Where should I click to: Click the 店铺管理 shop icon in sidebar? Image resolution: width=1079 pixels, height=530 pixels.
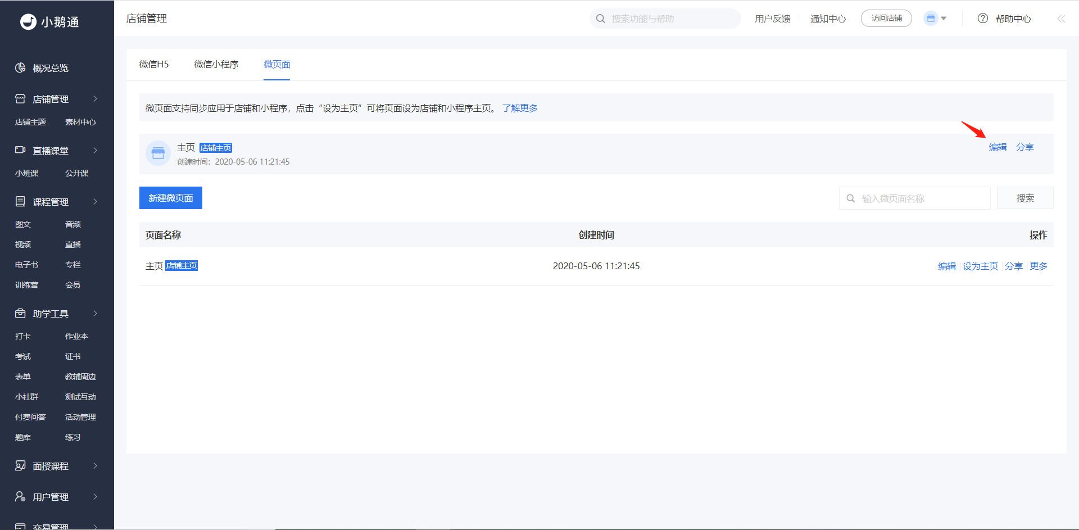pyautogui.click(x=20, y=99)
